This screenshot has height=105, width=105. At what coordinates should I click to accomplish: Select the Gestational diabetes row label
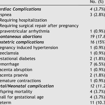pos(18,59)
